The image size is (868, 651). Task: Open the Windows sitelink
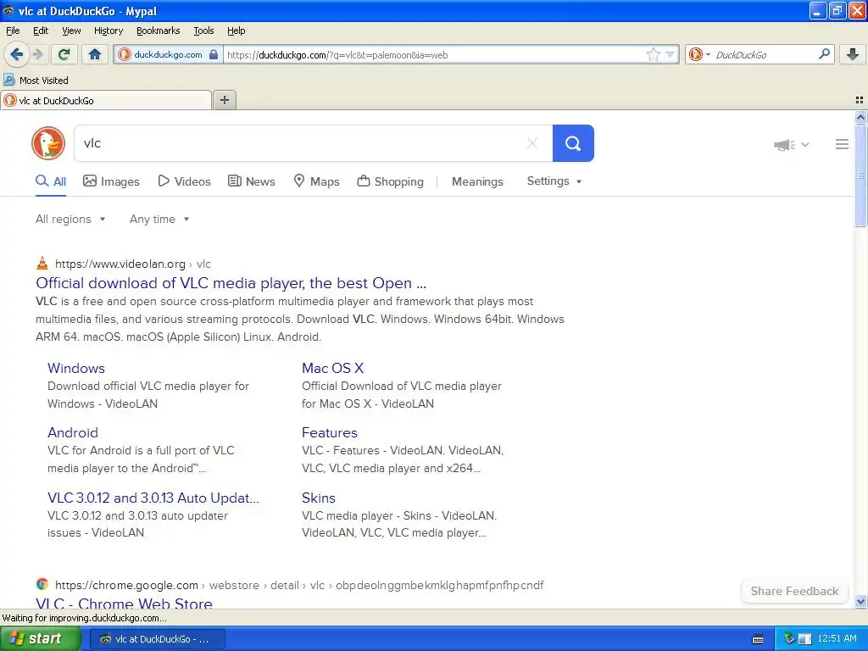pos(76,368)
